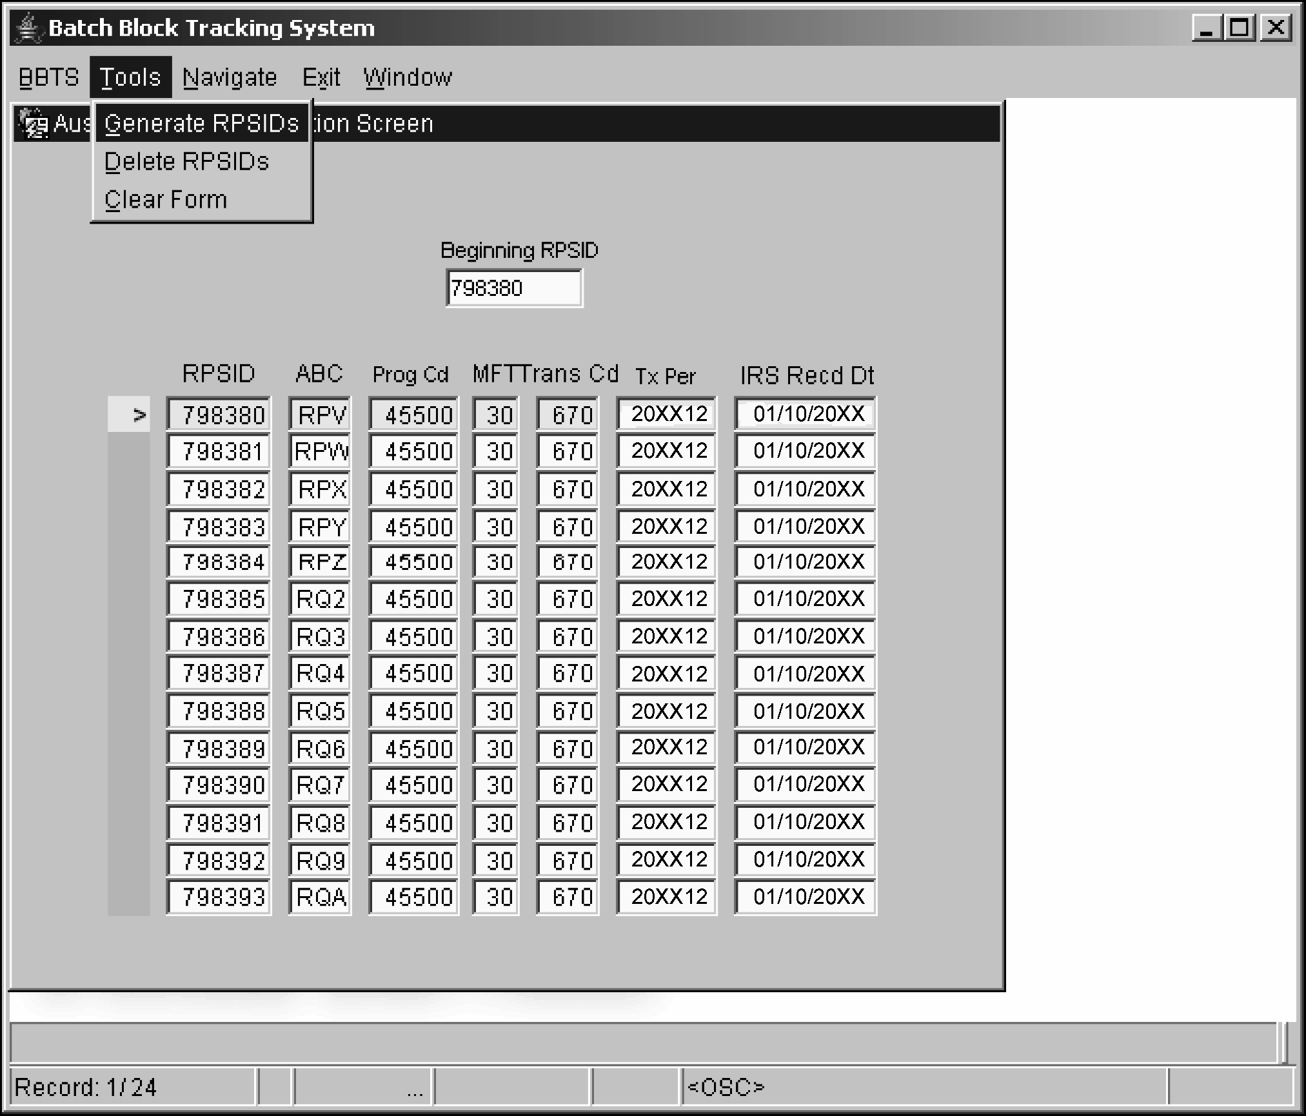The image size is (1306, 1116).
Task: Open the Navigate menu
Action: point(230,77)
